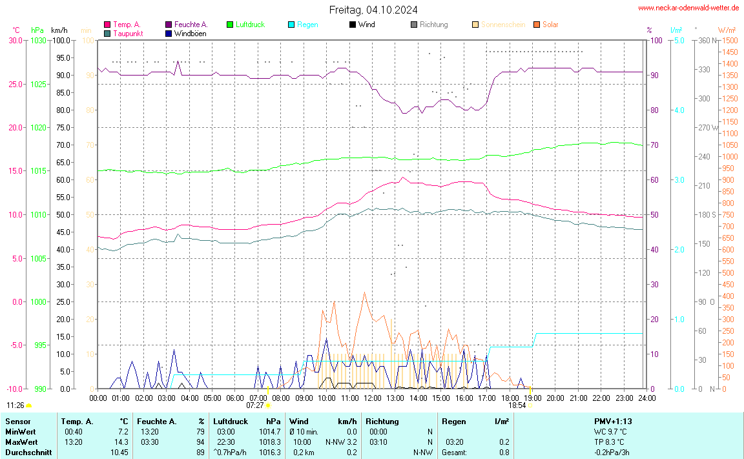Click the purple Feuchte A. legend square
The width and height of the screenshot is (744, 459).
(x=169, y=25)
